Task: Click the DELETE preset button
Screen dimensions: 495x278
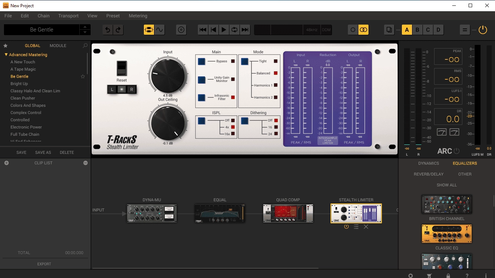Action: 67,152
